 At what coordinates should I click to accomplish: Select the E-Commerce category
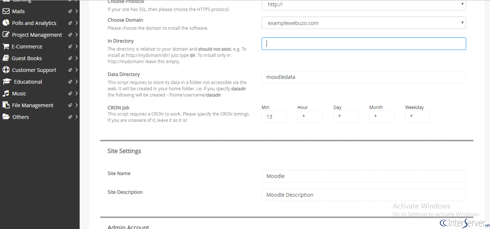click(27, 47)
